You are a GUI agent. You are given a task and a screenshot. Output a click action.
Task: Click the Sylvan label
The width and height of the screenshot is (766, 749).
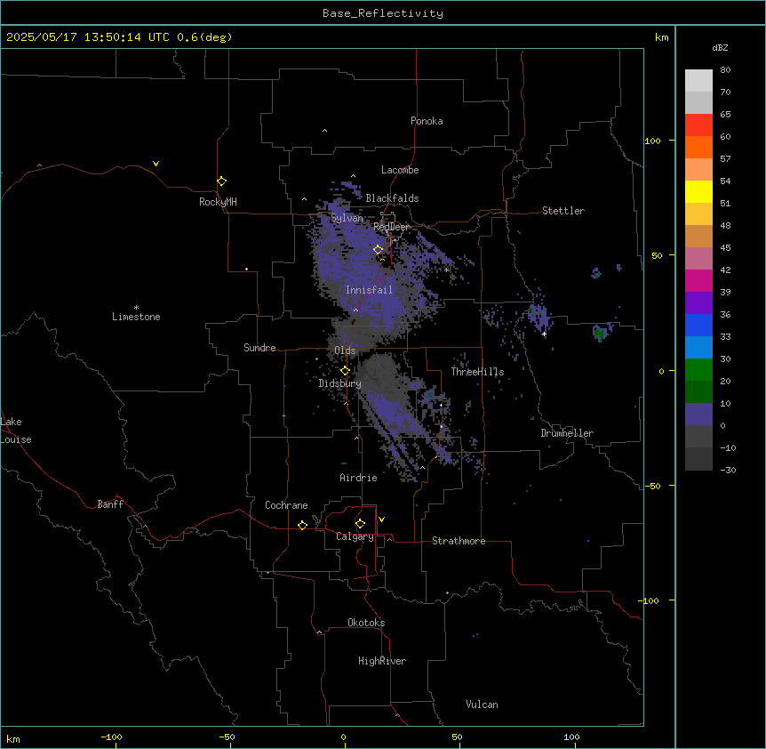(x=347, y=218)
